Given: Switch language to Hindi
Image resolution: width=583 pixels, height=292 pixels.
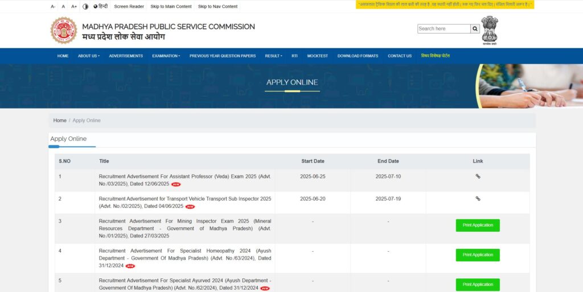Looking at the screenshot, I should [x=101, y=6].
